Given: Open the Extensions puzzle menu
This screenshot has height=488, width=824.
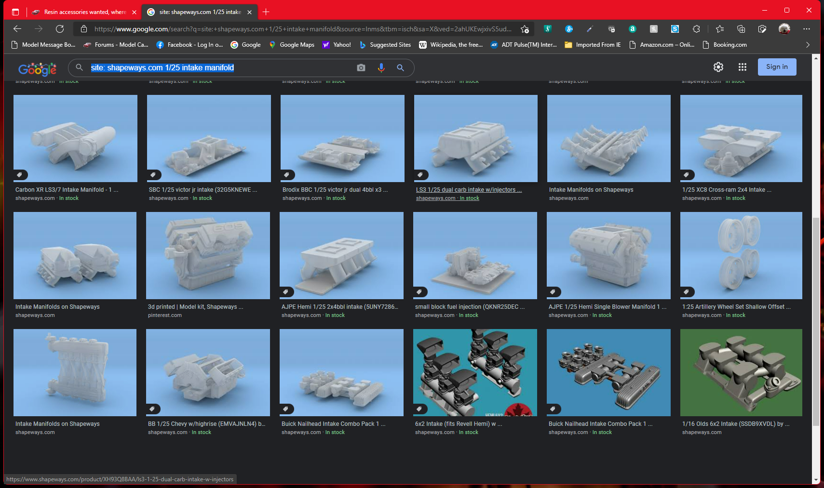Looking at the screenshot, I should pos(696,29).
